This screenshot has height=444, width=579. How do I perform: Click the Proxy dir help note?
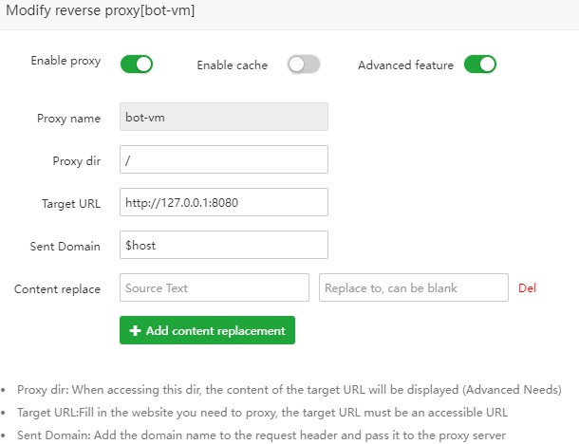click(x=289, y=390)
